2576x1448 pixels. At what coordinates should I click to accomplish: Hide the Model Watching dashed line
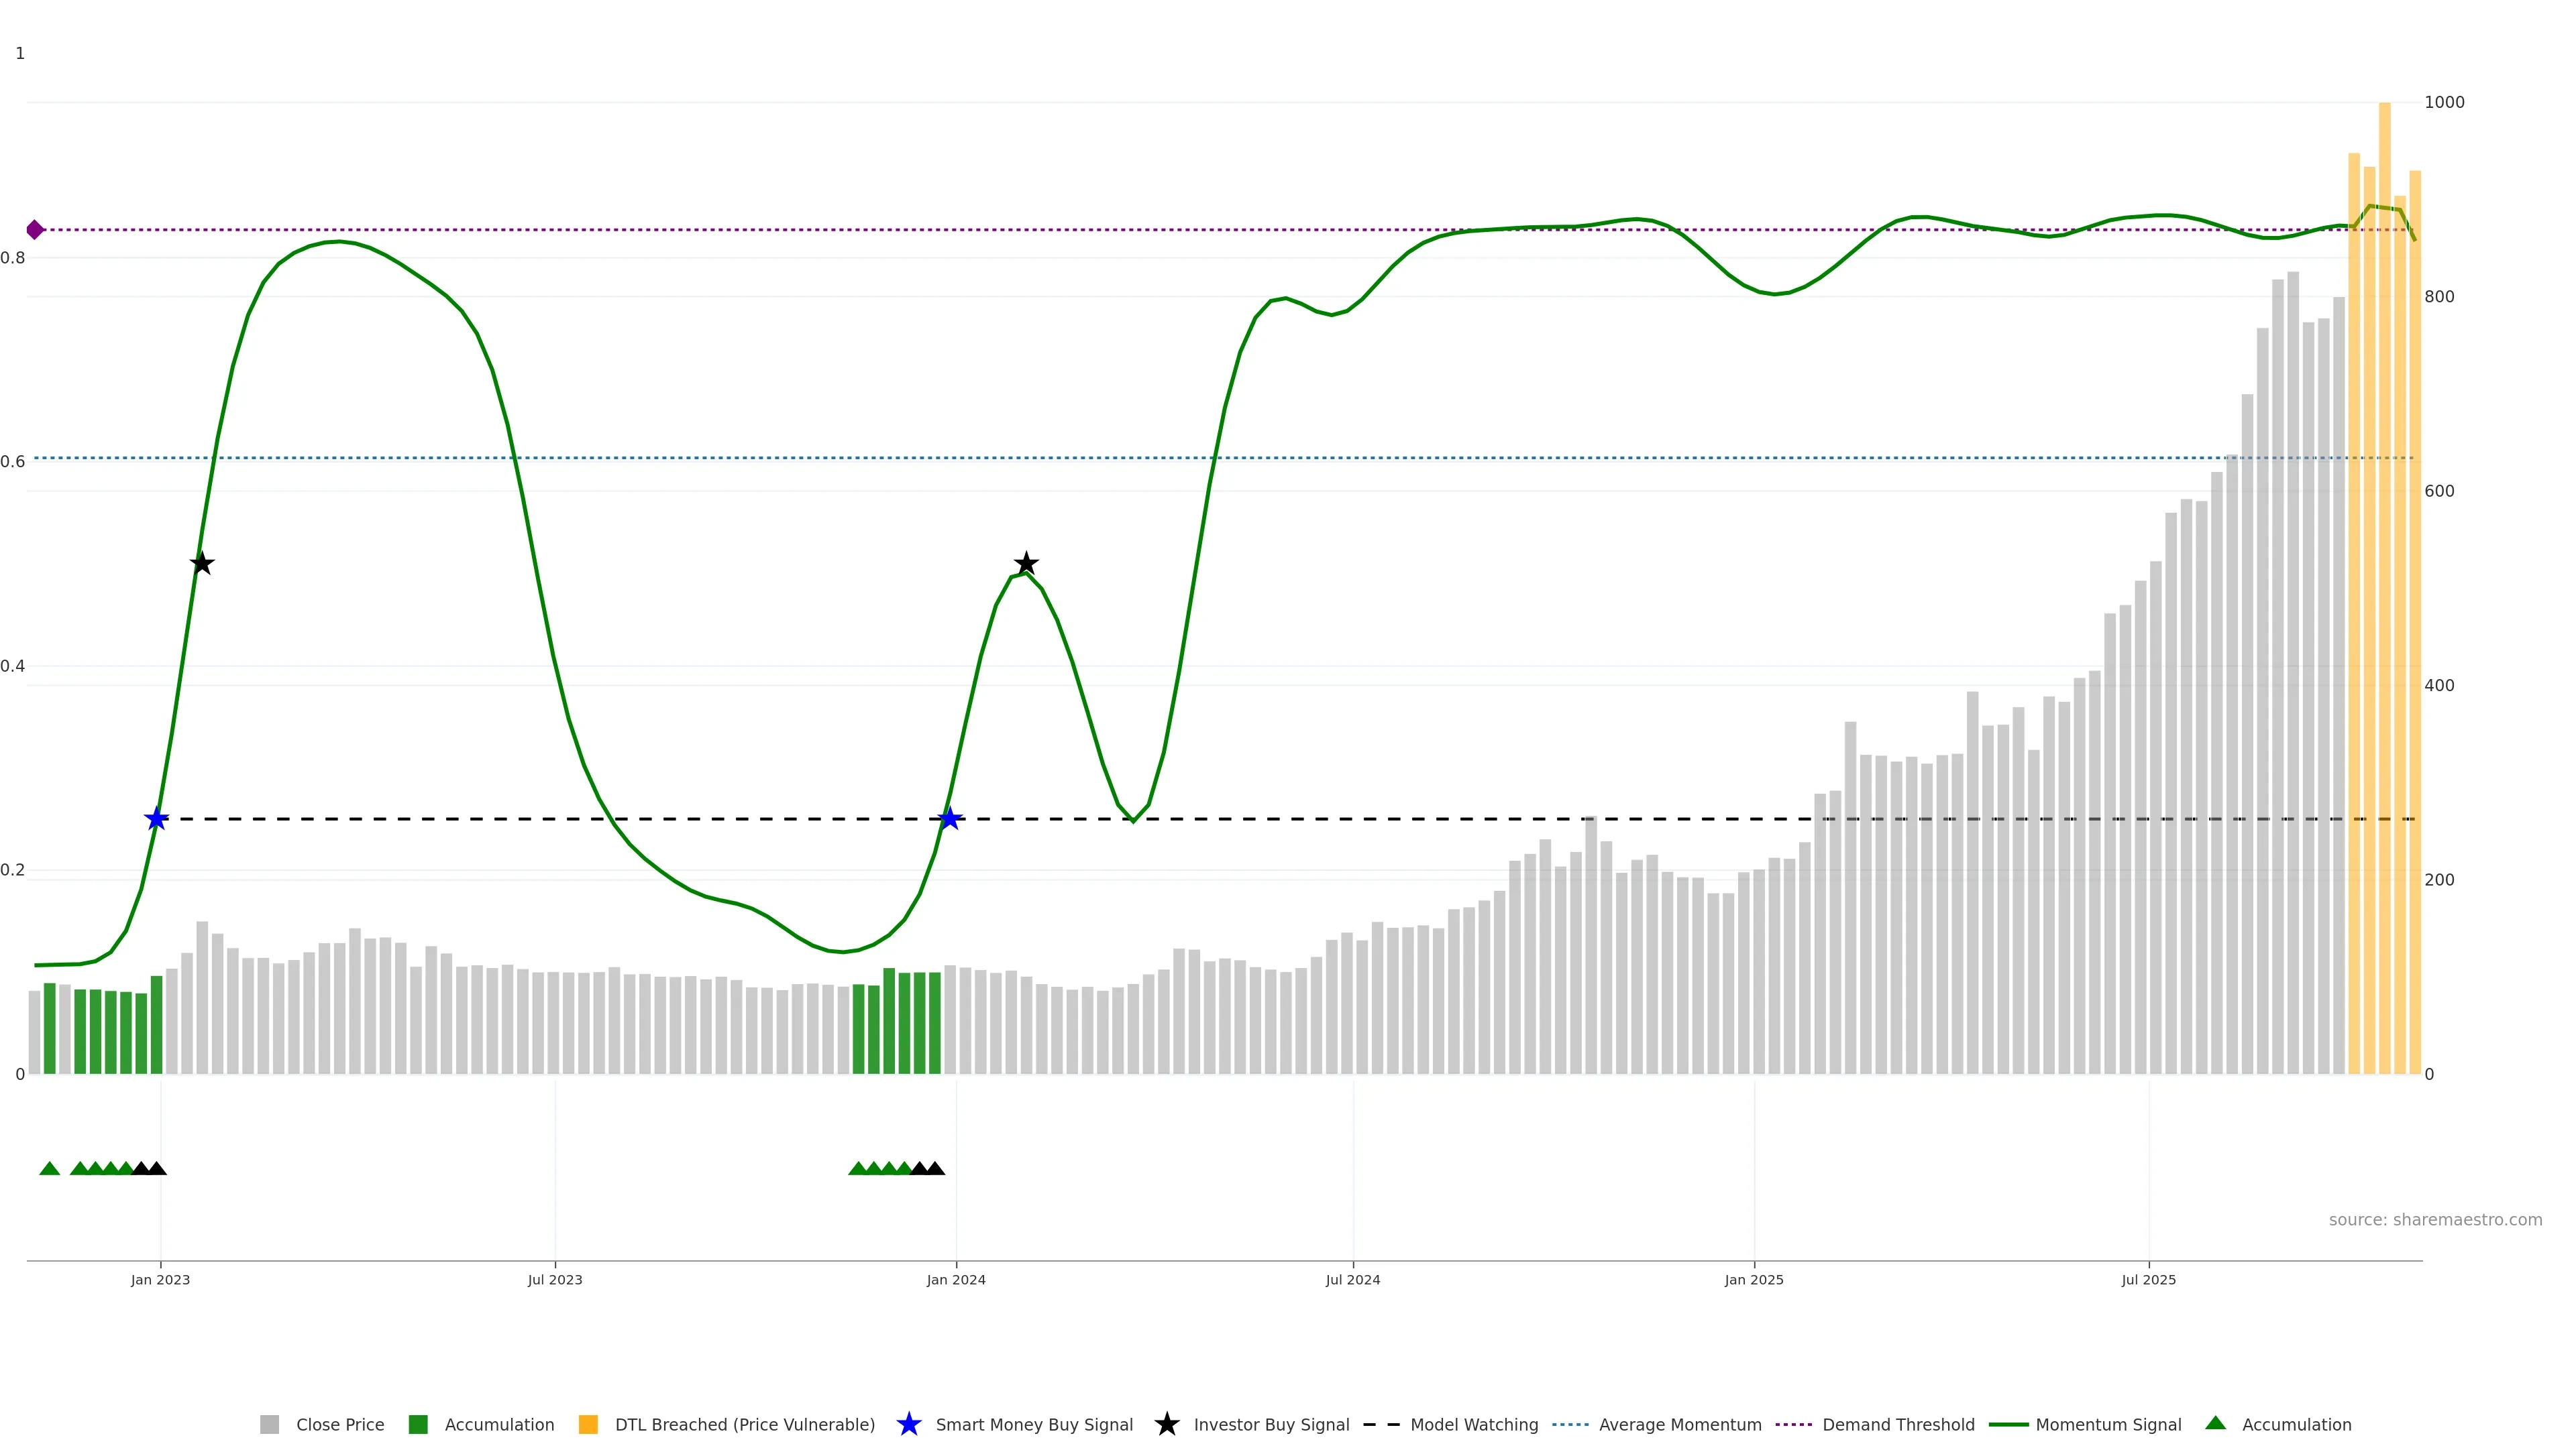pos(1473,1425)
